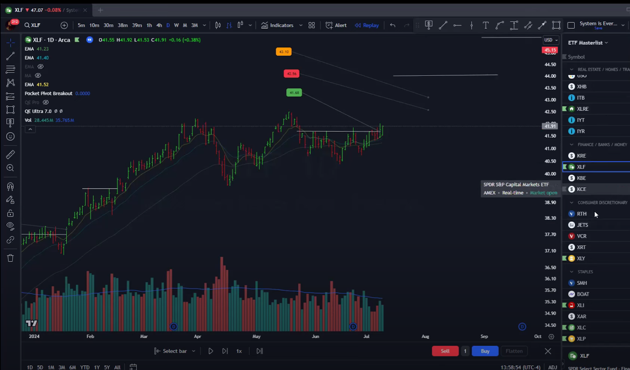The height and width of the screenshot is (370, 630).
Task: Open the Select bar replay dropdown
Action: [x=175, y=351]
